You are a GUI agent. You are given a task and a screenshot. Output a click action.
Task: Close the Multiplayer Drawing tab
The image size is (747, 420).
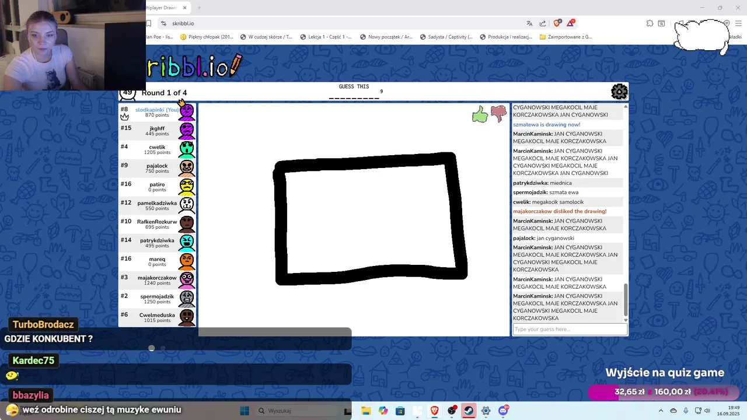tap(185, 8)
